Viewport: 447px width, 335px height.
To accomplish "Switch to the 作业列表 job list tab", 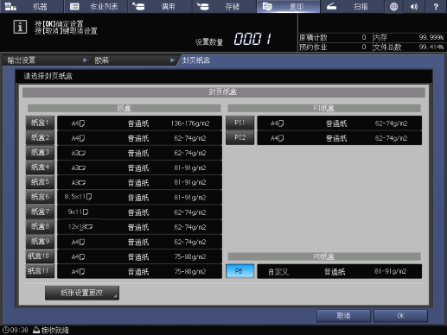I will click(x=96, y=6).
